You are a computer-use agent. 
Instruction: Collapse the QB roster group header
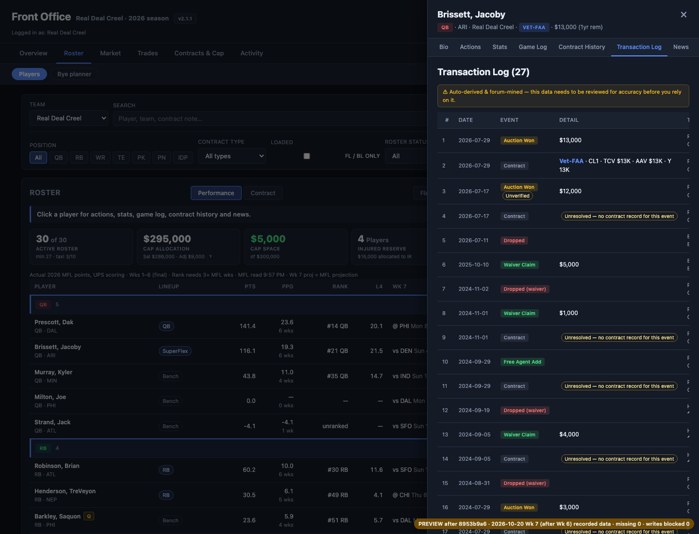coord(229,304)
